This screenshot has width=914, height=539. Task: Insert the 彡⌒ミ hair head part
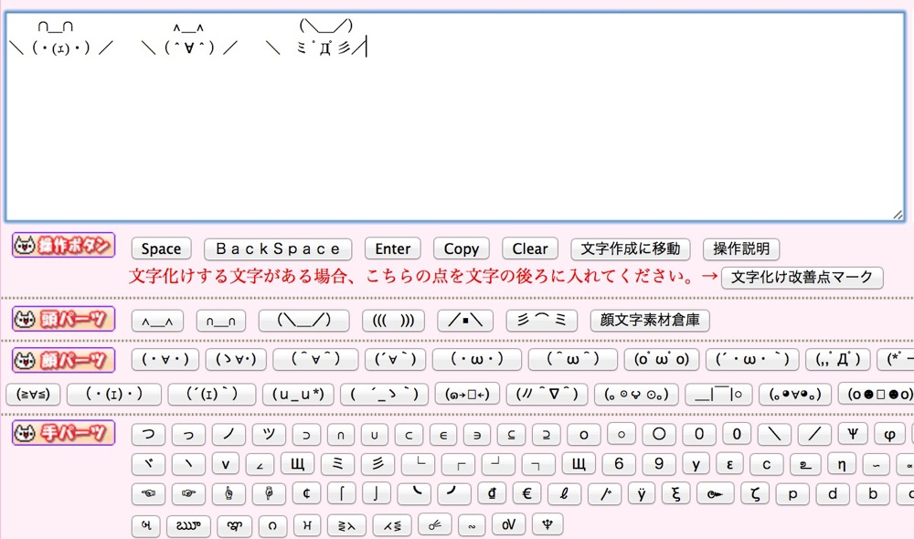541,321
